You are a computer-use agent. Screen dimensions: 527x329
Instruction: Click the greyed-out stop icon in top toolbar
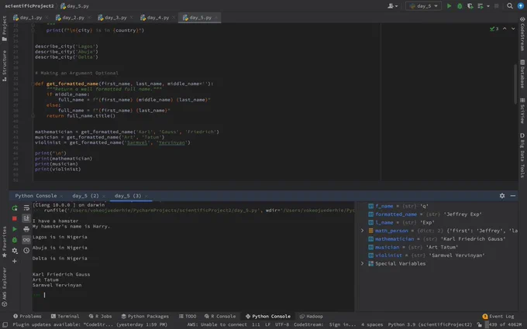[x=497, y=6]
